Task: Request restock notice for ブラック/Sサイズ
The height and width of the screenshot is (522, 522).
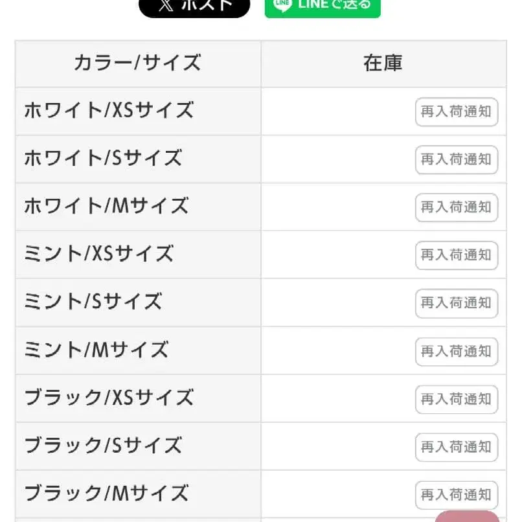Action: tap(457, 448)
